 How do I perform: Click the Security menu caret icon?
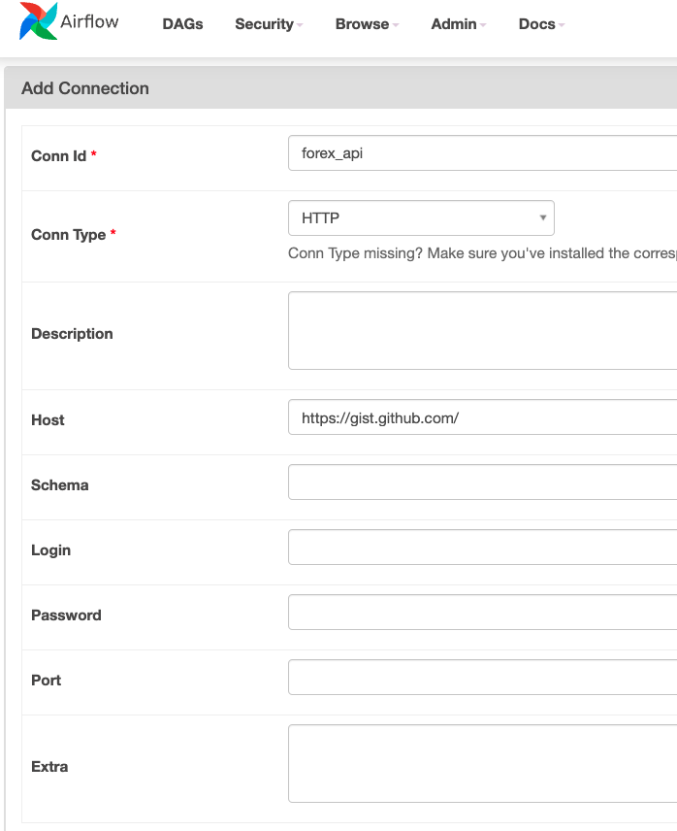click(x=300, y=25)
